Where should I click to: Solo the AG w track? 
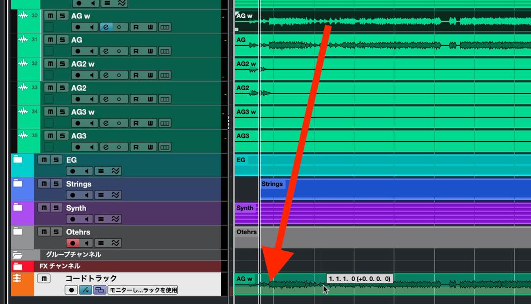pos(62,16)
